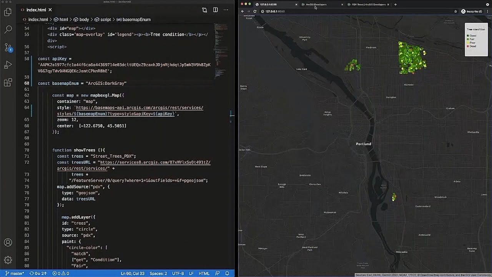Go back in the browser
The height and width of the screenshot is (277, 492).
(x=243, y=11)
